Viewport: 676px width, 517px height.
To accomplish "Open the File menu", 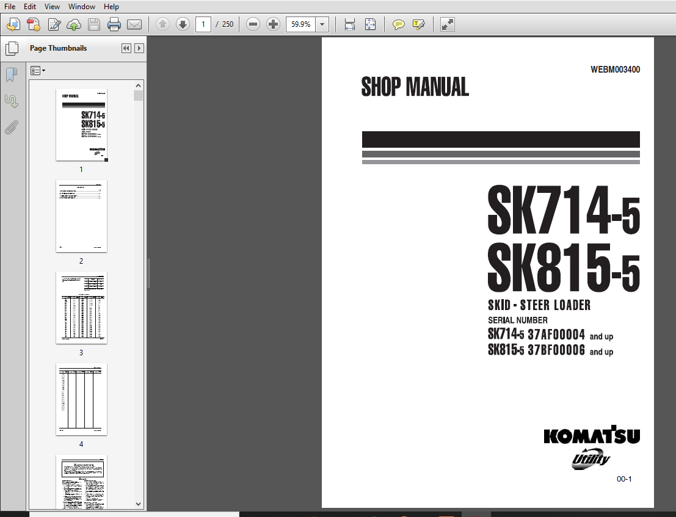I will [10, 7].
